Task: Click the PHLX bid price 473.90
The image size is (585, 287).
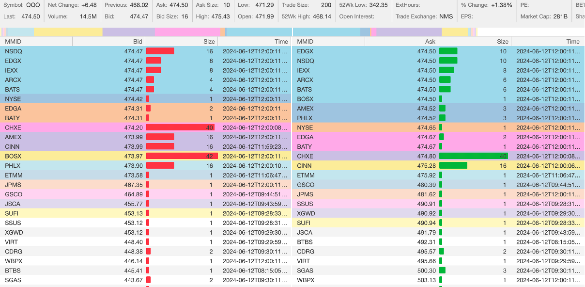Action: (133, 166)
